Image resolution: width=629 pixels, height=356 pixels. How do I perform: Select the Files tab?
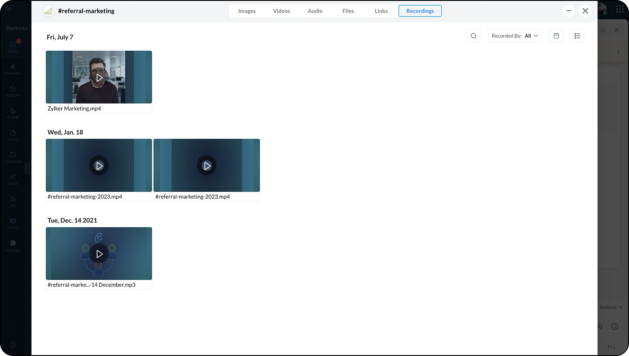coord(348,11)
